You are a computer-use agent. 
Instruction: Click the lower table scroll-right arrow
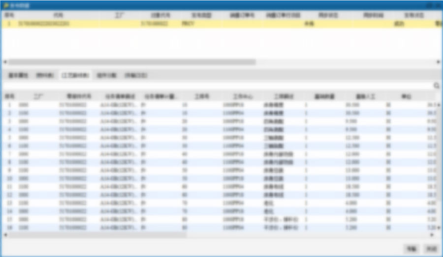pyautogui.click(x=432, y=235)
